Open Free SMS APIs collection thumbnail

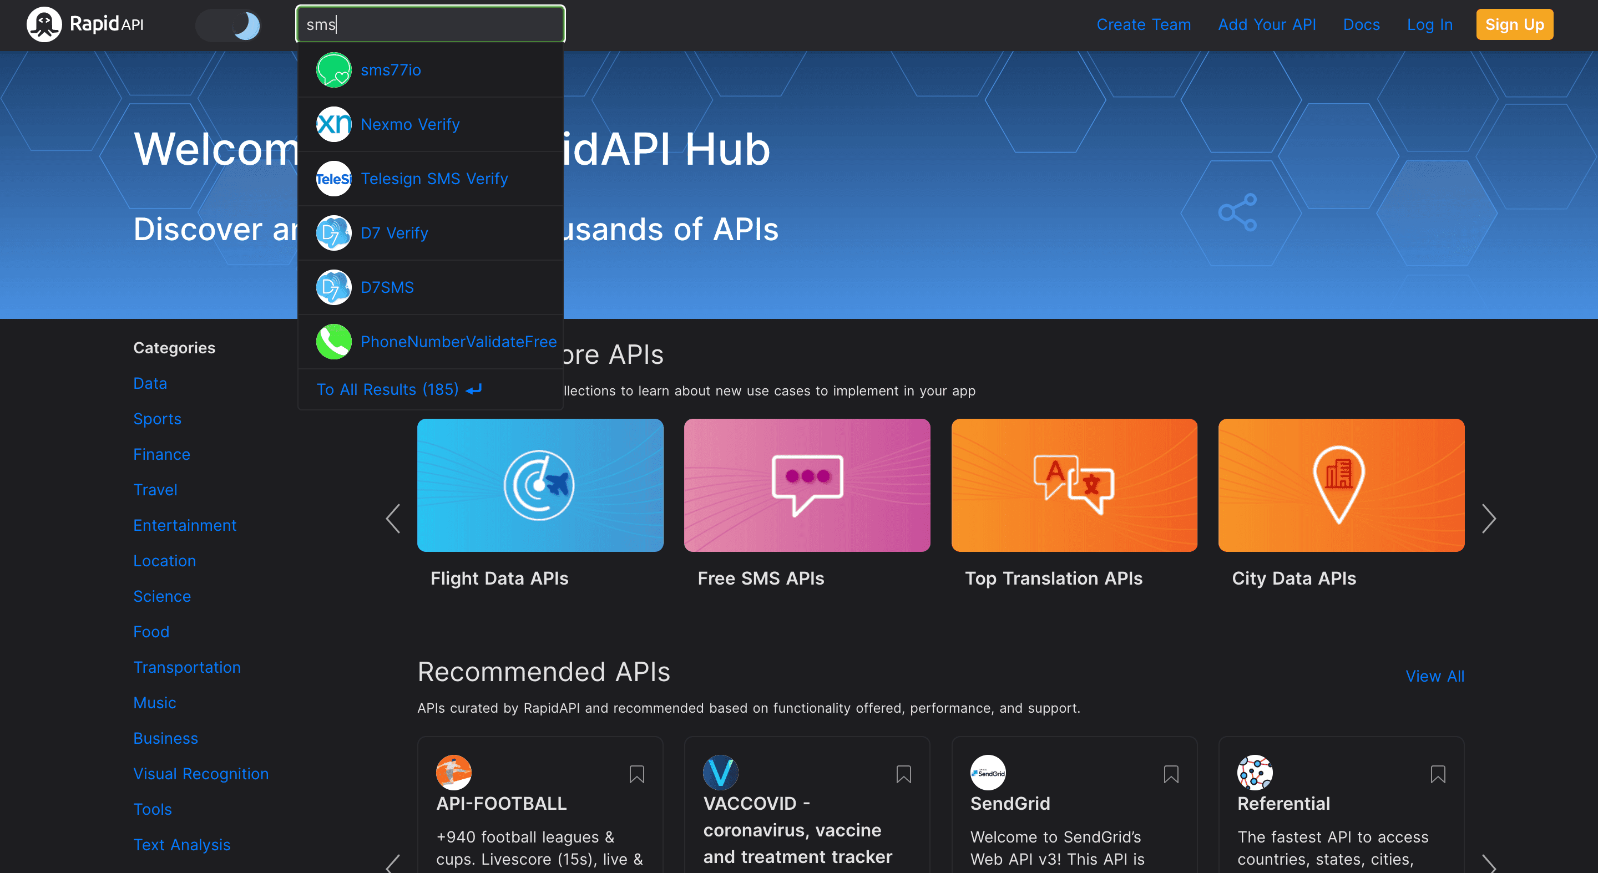807,485
